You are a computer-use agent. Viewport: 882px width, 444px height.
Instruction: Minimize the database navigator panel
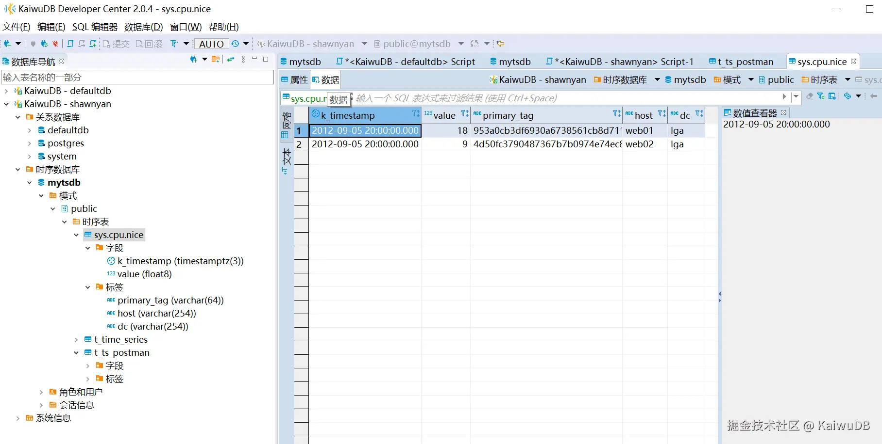tap(254, 59)
